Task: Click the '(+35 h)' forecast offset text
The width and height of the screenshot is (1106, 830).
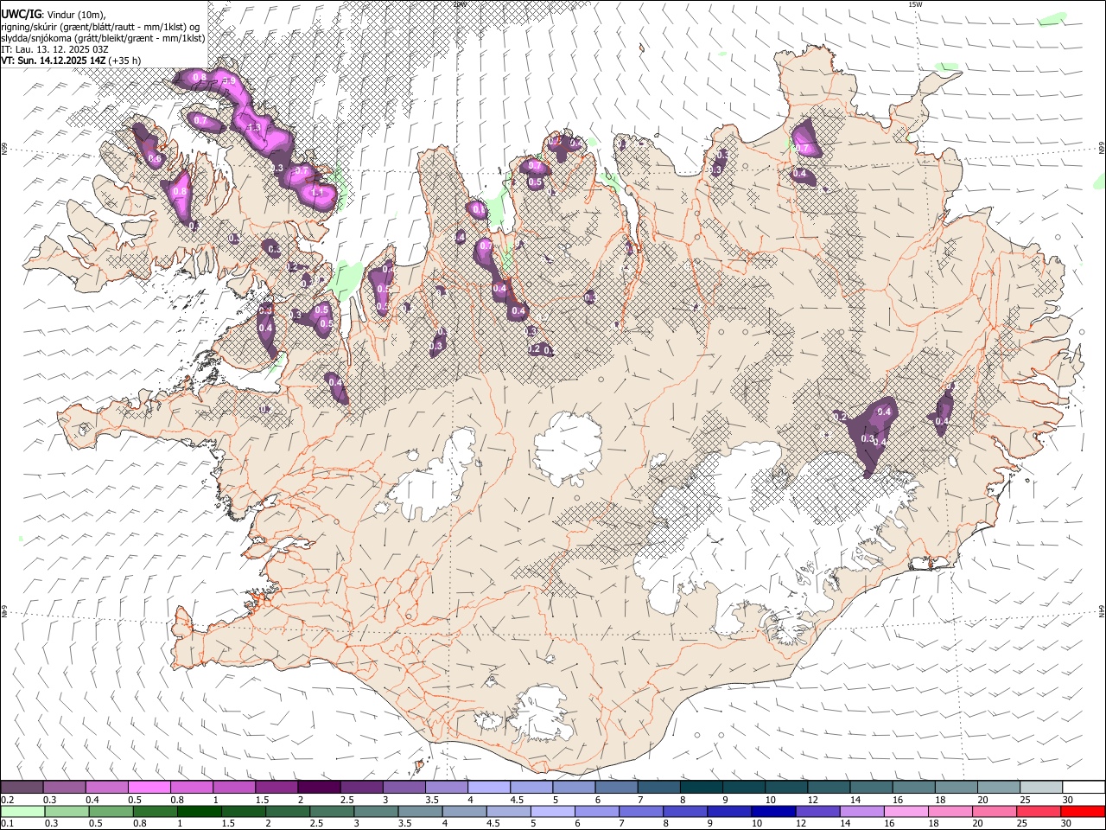Action: pyautogui.click(x=125, y=61)
